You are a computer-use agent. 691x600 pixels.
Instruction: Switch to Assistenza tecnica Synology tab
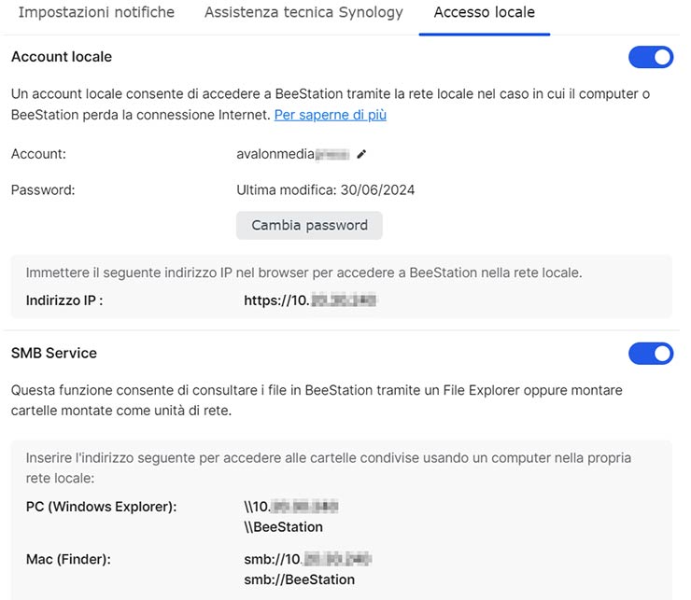point(303,13)
